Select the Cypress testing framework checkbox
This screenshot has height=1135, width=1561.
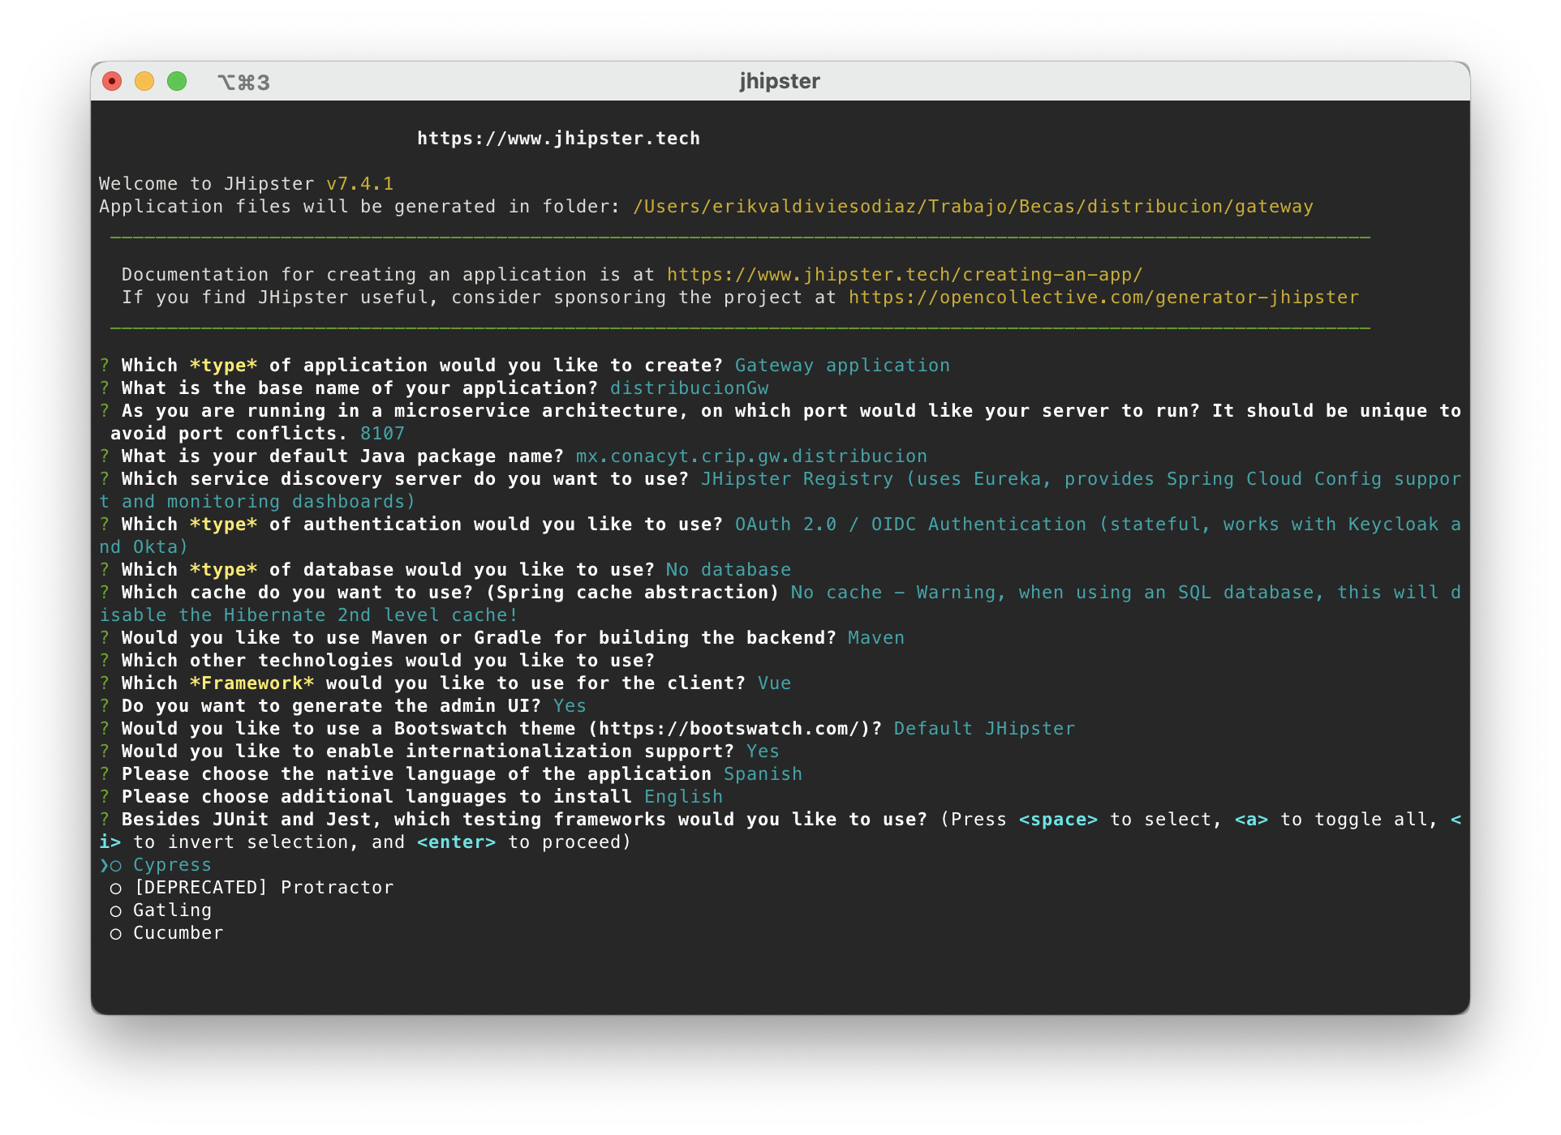(x=116, y=866)
